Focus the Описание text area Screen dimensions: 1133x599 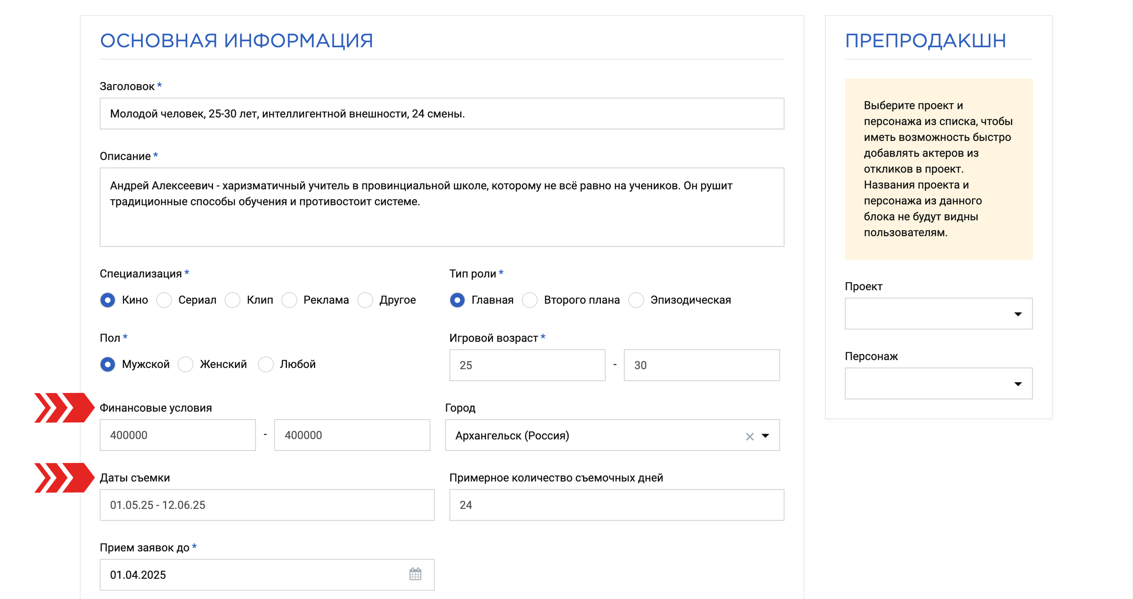click(442, 207)
